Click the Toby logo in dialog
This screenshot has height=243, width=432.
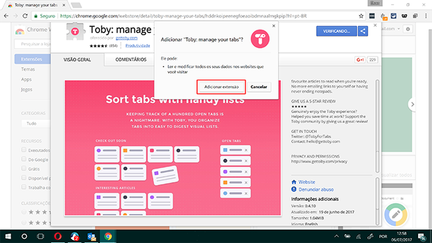(x=260, y=39)
